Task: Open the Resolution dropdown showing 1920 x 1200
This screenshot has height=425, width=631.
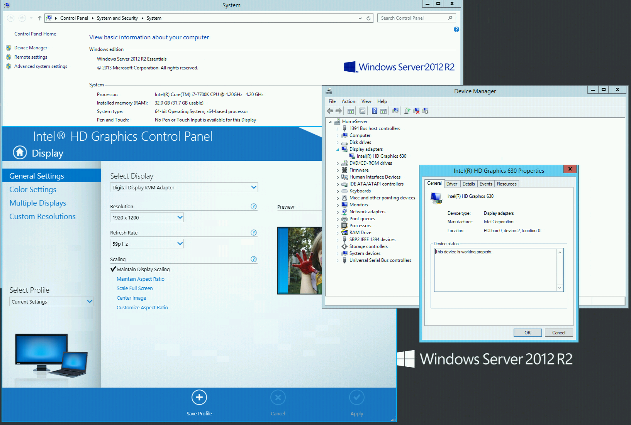Action: (147, 218)
